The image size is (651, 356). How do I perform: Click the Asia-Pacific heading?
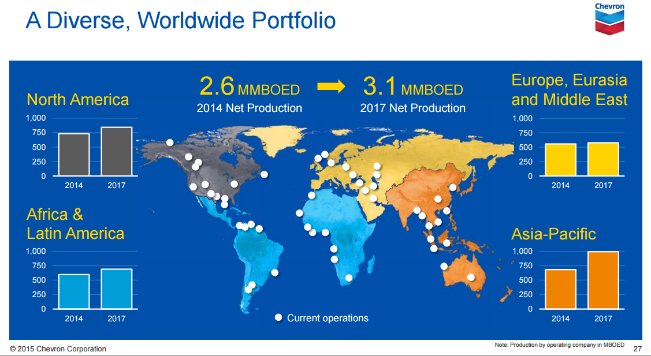coord(553,234)
